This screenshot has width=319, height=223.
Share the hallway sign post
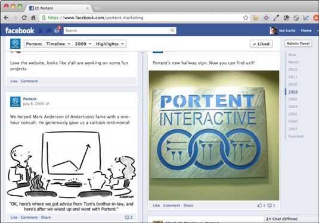pos(188,205)
